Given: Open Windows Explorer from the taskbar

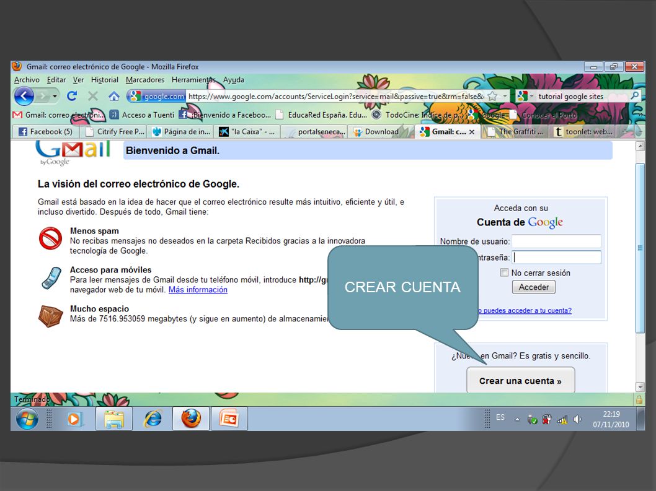Looking at the screenshot, I should (114, 419).
